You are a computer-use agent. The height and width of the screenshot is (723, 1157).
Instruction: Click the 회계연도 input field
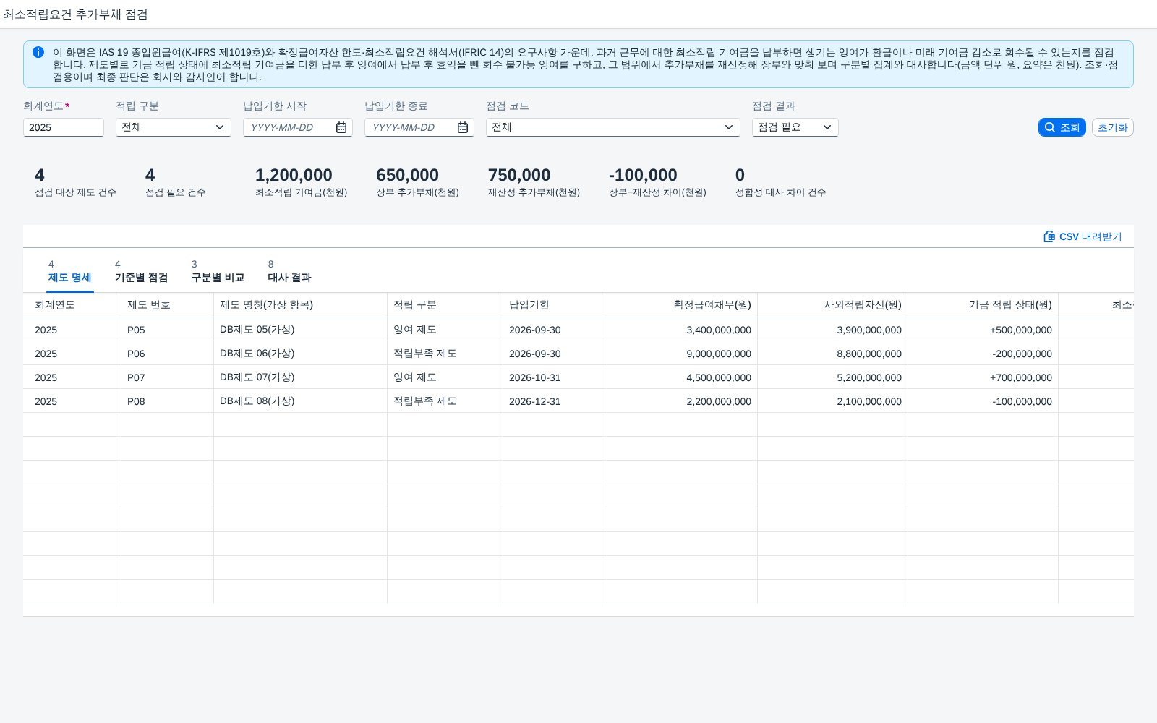(64, 127)
